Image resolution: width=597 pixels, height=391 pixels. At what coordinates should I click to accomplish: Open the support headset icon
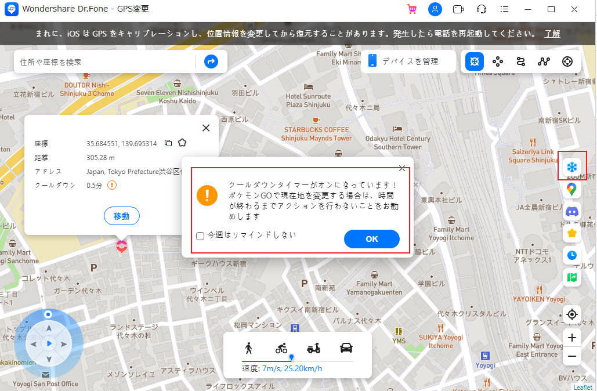pyautogui.click(x=482, y=9)
